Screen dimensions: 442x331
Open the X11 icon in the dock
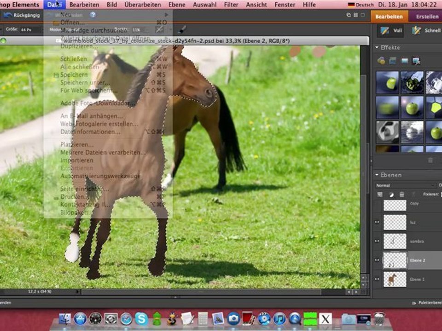click(x=326, y=319)
